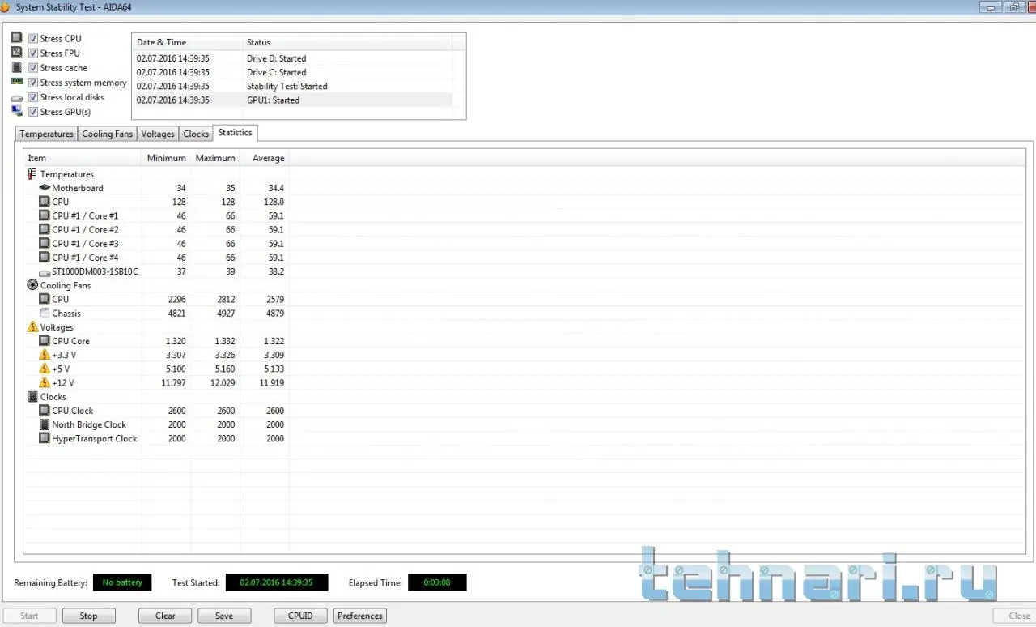1036x627 pixels.
Task: Click the Item column header
Action: click(x=83, y=158)
